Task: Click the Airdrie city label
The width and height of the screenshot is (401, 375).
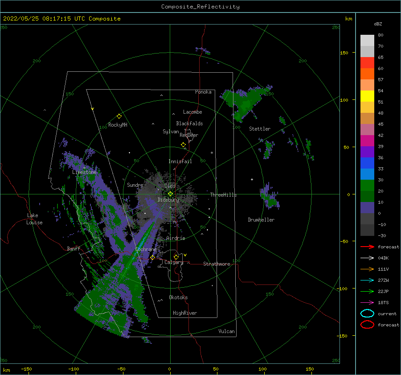Action: click(176, 238)
